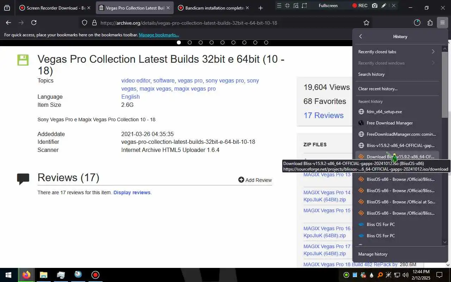Click the orange magnifier tray icon

(380, 275)
